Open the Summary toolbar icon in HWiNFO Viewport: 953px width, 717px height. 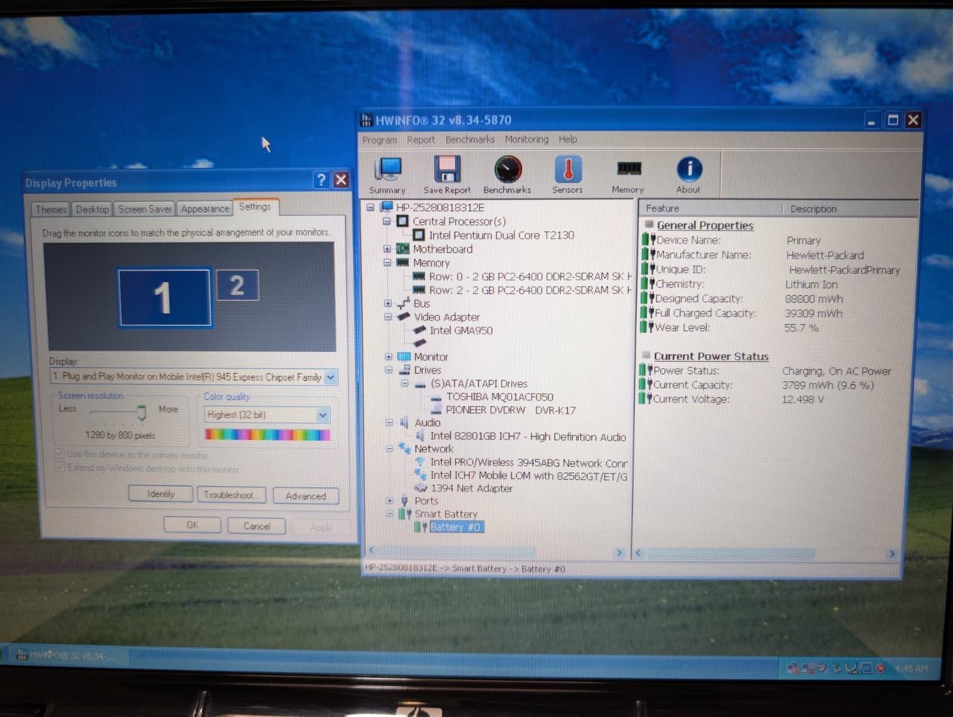388,174
